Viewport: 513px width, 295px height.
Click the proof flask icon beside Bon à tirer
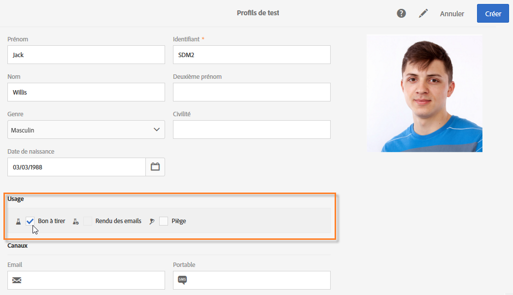18,221
